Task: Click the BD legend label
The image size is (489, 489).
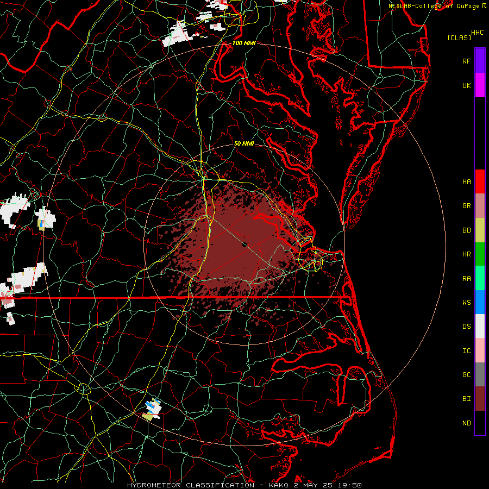Action: tap(466, 230)
